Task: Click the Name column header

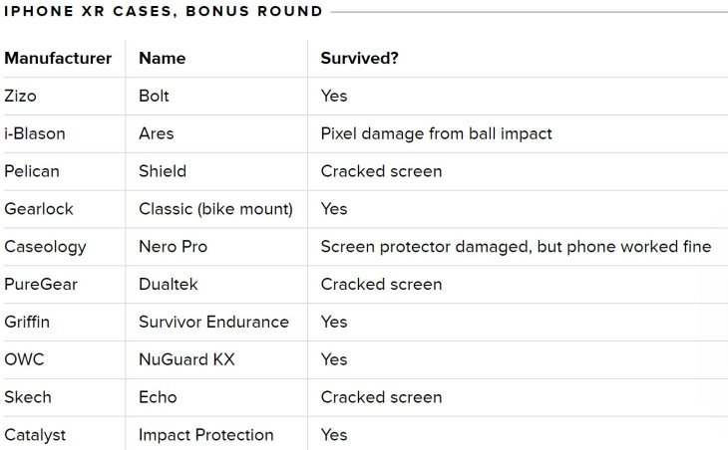Action: pyautogui.click(x=162, y=58)
